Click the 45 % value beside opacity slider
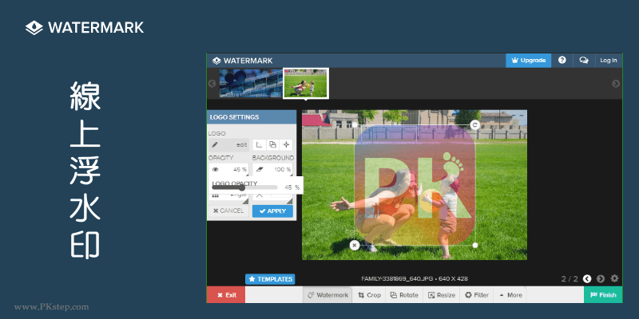 292,187
